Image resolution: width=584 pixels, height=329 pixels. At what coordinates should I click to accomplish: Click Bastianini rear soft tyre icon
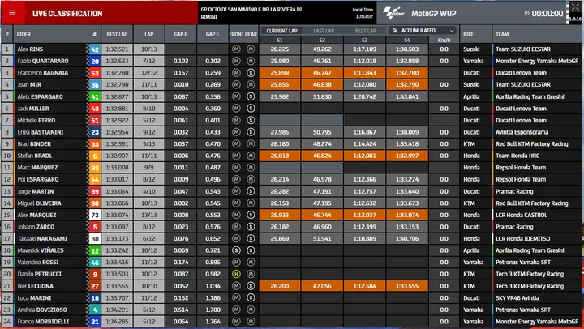click(x=251, y=132)
